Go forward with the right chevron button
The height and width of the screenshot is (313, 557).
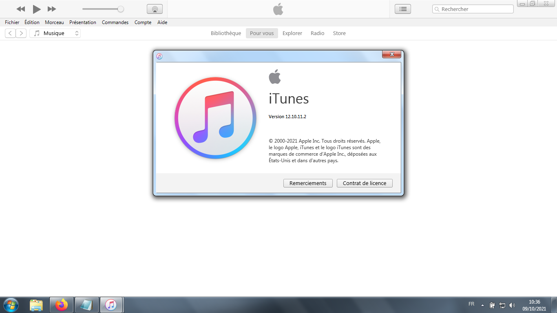(x=21, y=33)
